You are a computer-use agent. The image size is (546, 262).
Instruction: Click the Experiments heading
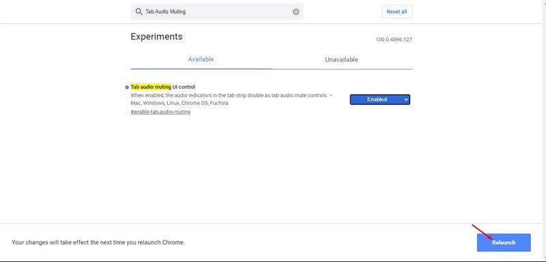pos(156,37)
